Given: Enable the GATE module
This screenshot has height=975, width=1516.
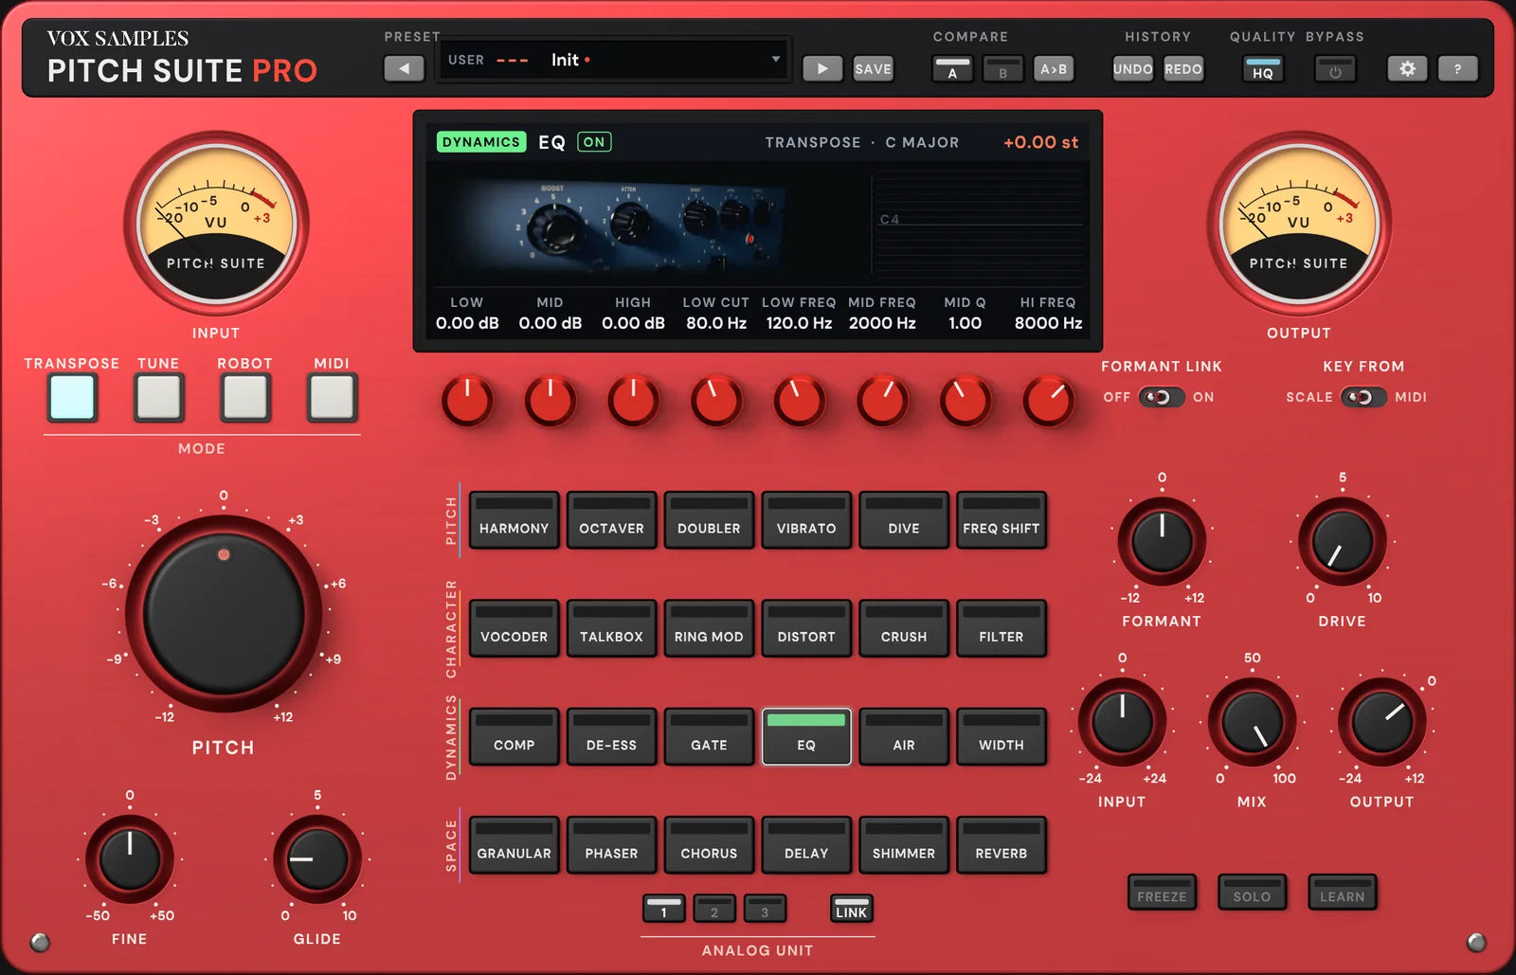Looking at the screenshot, I should point(709,736).
